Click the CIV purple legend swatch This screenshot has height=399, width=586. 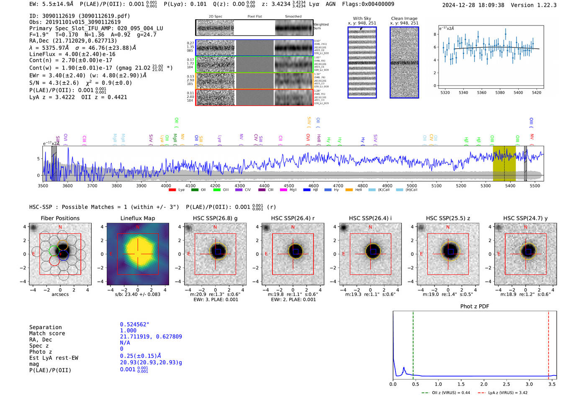coord(239,190)
